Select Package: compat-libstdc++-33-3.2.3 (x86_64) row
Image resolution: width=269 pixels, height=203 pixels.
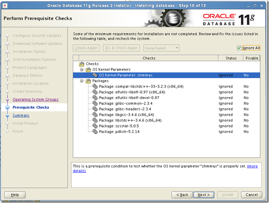click(x=167, y=86)
